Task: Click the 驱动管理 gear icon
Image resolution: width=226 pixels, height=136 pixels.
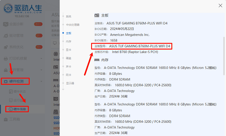Action: coord(6,36)
